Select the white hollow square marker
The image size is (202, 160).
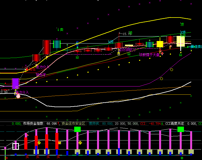click(x=16, y=146)
